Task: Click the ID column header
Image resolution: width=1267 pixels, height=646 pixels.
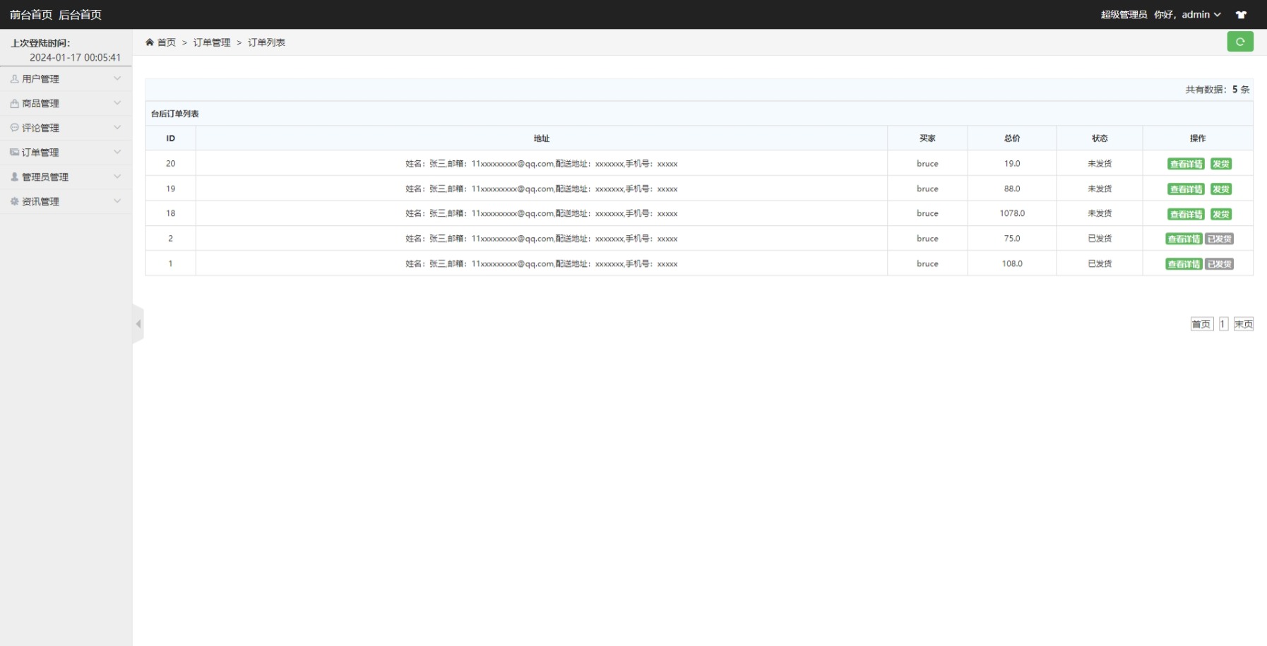Action: pyautogui.click(x=170, y=138)
